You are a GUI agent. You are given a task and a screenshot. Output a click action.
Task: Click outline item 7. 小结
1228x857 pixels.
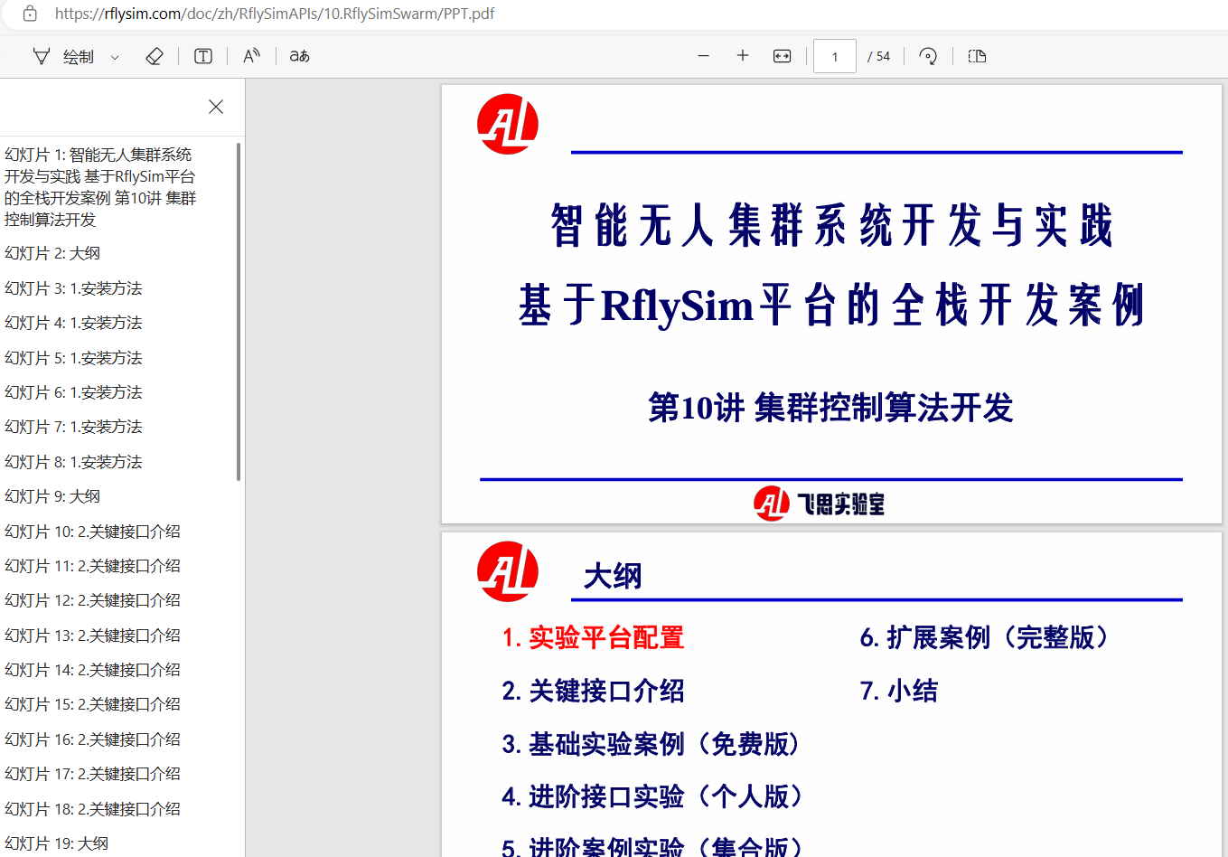coord(899,691)
